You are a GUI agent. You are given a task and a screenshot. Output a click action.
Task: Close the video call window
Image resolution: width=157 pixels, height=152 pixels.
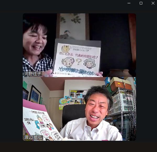153,3
